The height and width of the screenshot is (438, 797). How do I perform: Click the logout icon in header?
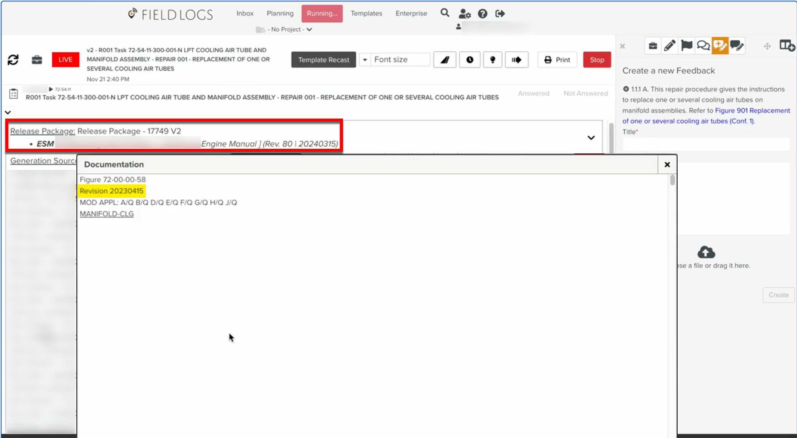(500, 14)
